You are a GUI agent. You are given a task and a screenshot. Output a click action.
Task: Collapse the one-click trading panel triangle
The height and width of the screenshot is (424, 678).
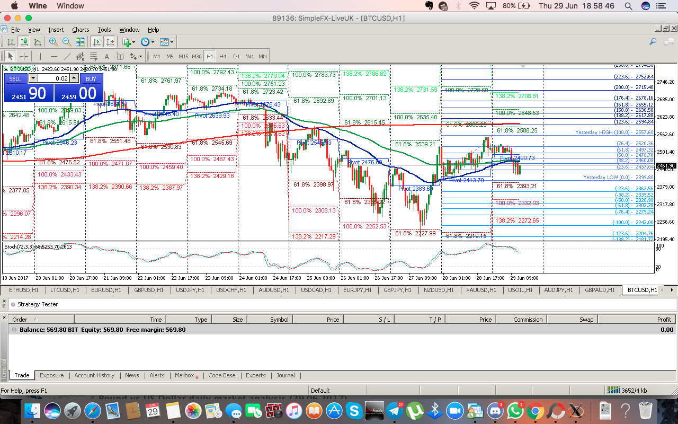click(6, 68)
